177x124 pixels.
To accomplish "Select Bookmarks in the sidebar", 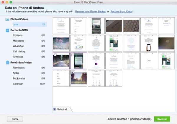I will coord(19,79).
